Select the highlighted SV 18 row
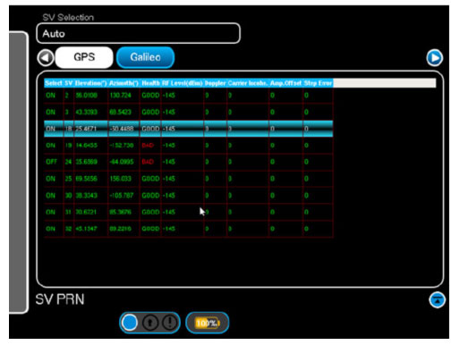460x345 pixels. 189,129
